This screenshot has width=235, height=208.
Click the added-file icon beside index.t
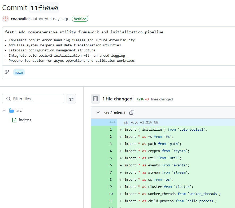pos(14,120)
